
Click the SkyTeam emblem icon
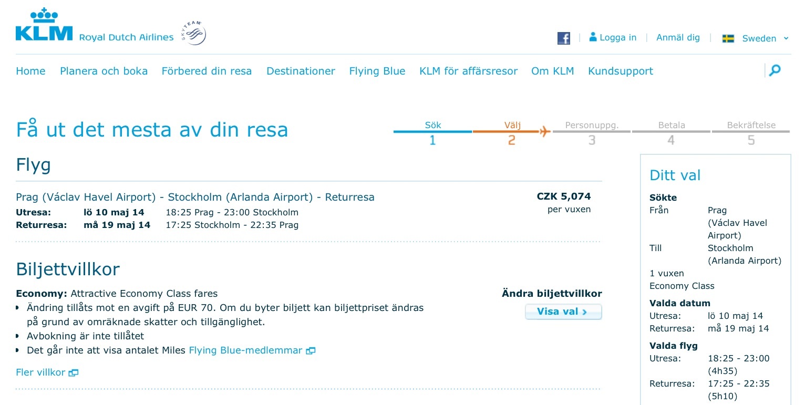tap(194, 34)
